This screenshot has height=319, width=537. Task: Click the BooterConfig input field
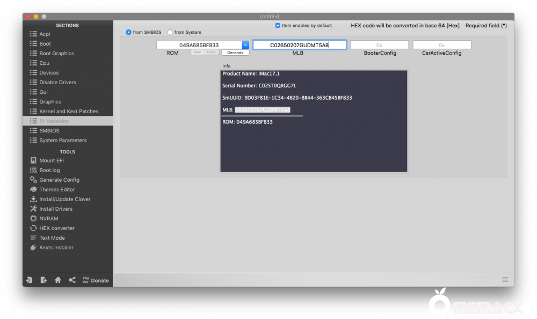click(x=379, y=45)
